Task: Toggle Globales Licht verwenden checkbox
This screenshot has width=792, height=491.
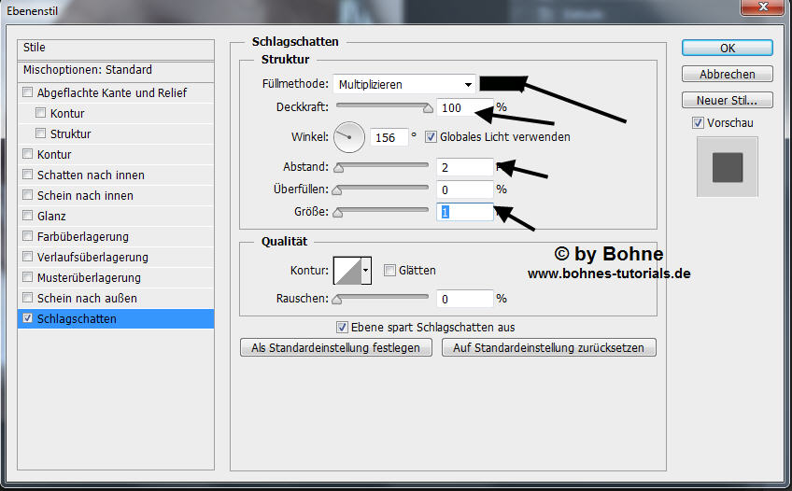Action: [431, 137]
